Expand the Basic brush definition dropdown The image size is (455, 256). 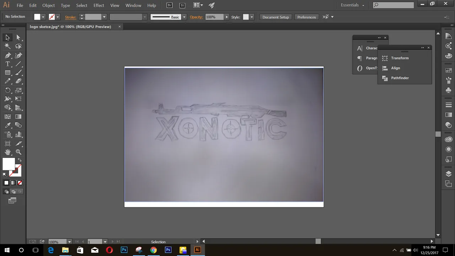(x=184, y=17)
